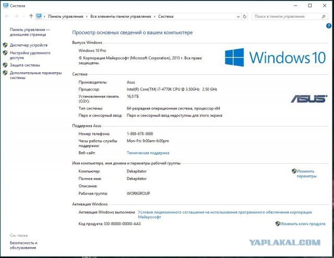334x258 pixels.
Task: Expand chevron after 'Все элементы панели управления'
Action: click(154, 16)
